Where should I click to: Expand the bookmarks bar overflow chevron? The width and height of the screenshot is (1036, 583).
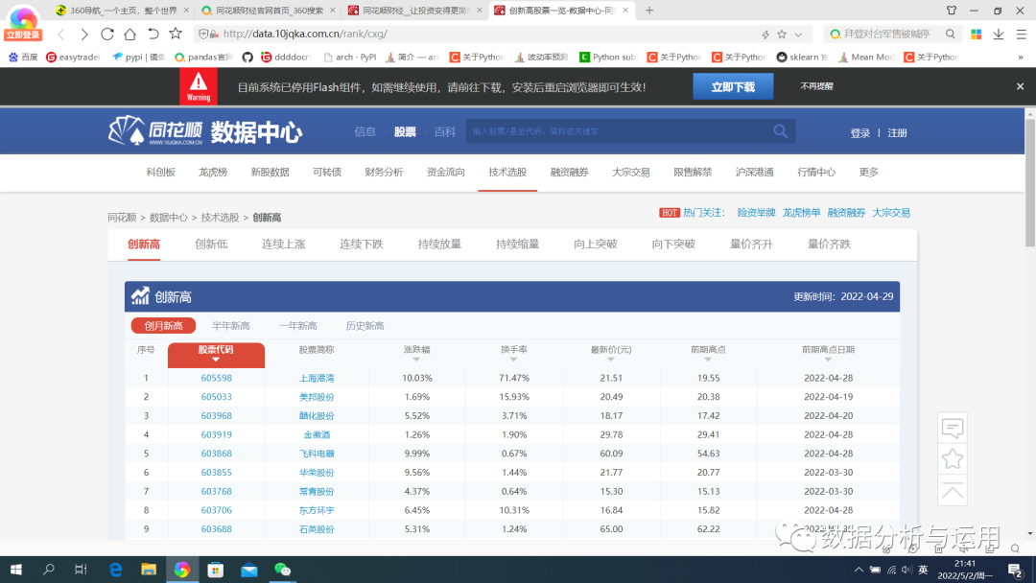[1021, 58]
